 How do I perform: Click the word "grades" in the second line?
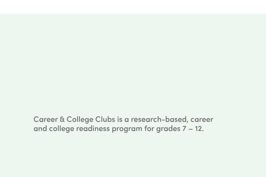coord(168,129)
